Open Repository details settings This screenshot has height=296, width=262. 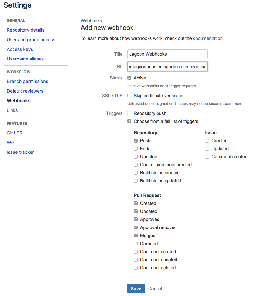[26, 30]
